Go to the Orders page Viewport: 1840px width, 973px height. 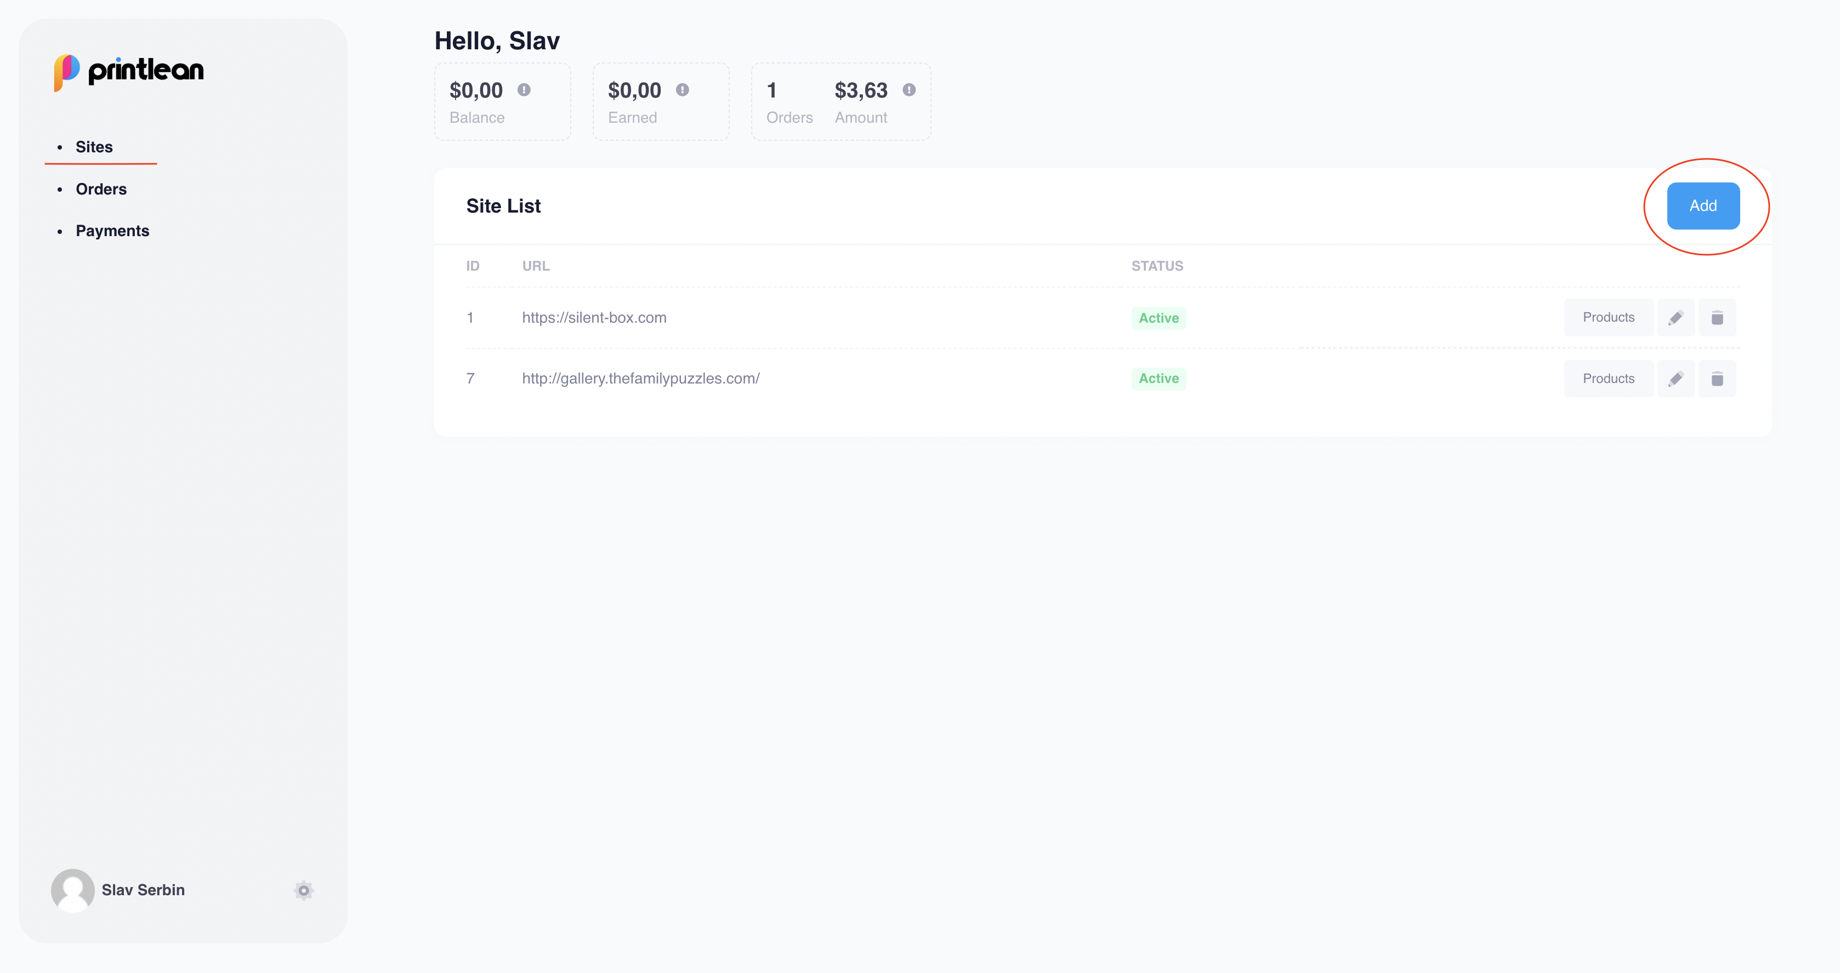tap(101, 189)
